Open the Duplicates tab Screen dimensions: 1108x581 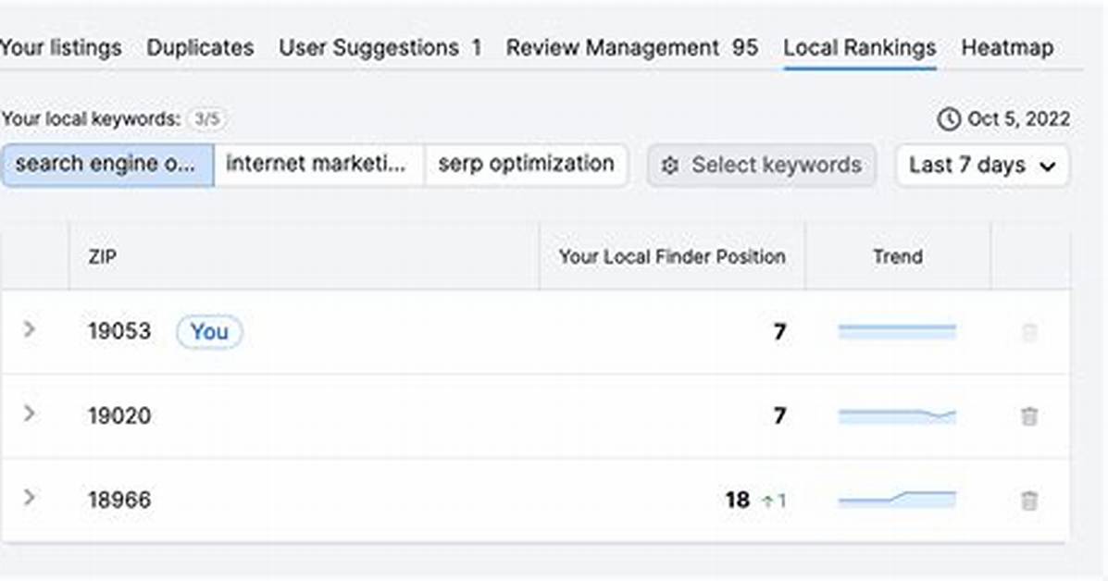click(200, 47)
